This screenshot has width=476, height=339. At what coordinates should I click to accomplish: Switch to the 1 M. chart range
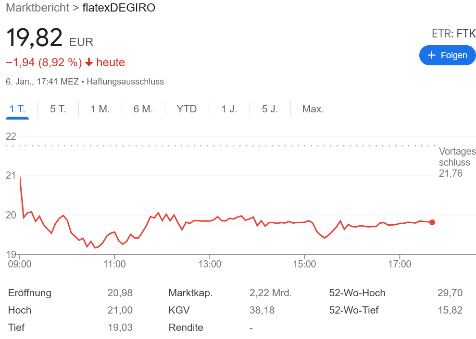tap(100, 109)
